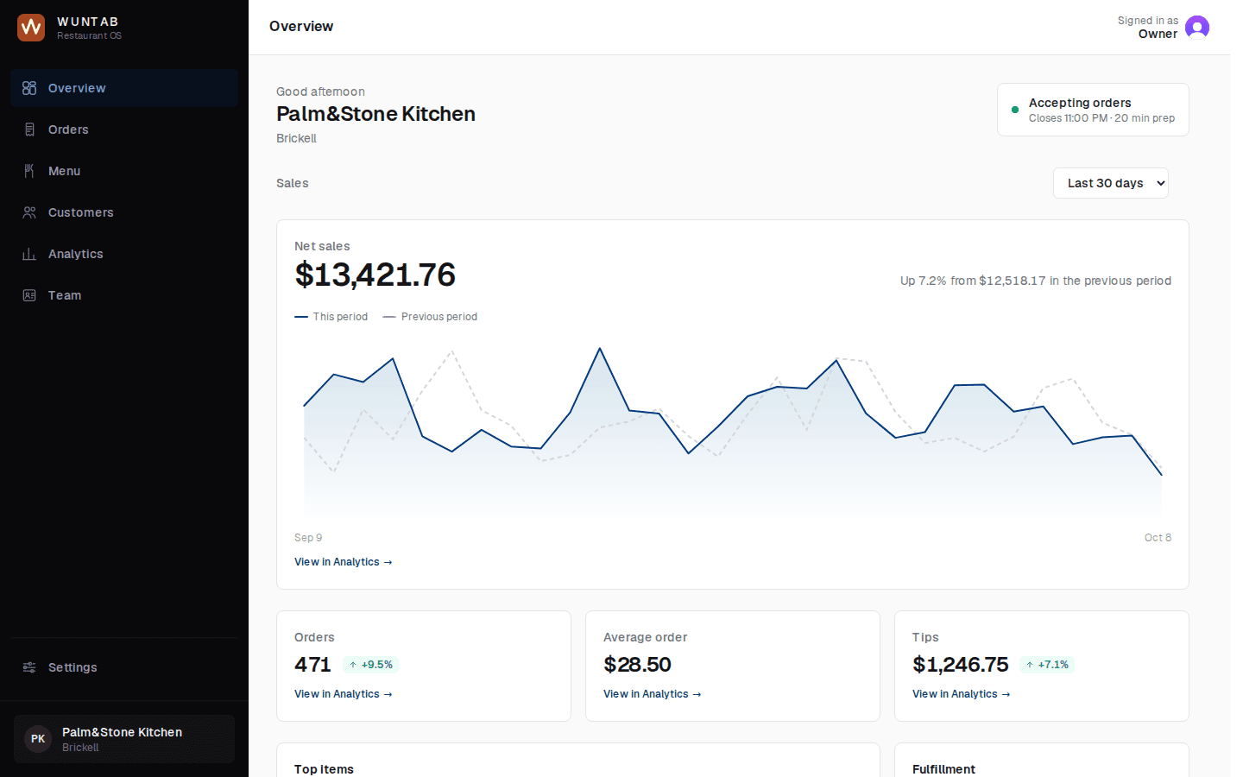Open the Menu section
This screenshot has height=777, width=1243.
(124, 171)
